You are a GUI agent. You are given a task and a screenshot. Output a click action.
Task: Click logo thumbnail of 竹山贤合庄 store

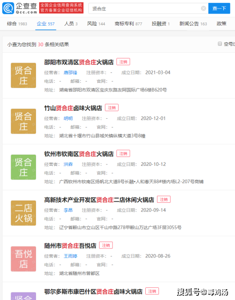(23, 121)
